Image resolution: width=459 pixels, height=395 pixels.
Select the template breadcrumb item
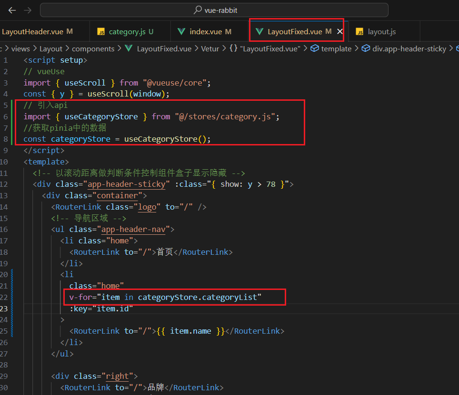(336, 48)
